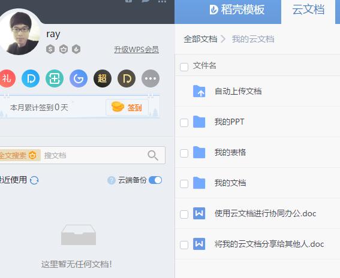Click the magnifier search icon
Viewport: 340px width, 278px height.
[153, 155]
